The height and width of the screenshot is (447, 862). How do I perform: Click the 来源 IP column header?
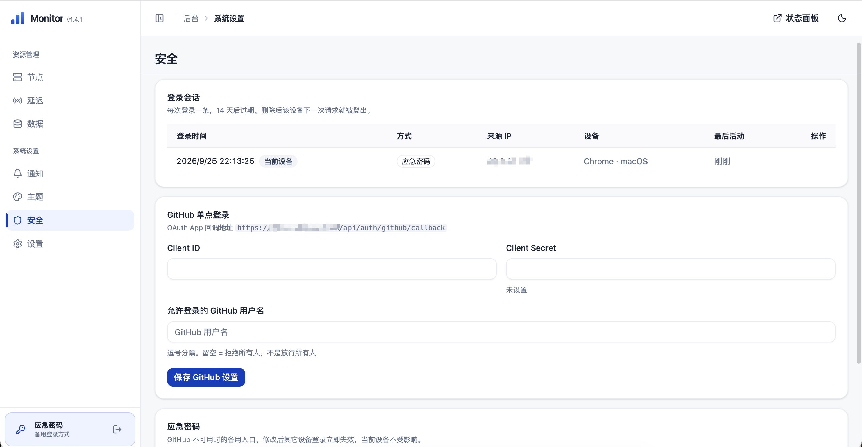coord(499,136)
